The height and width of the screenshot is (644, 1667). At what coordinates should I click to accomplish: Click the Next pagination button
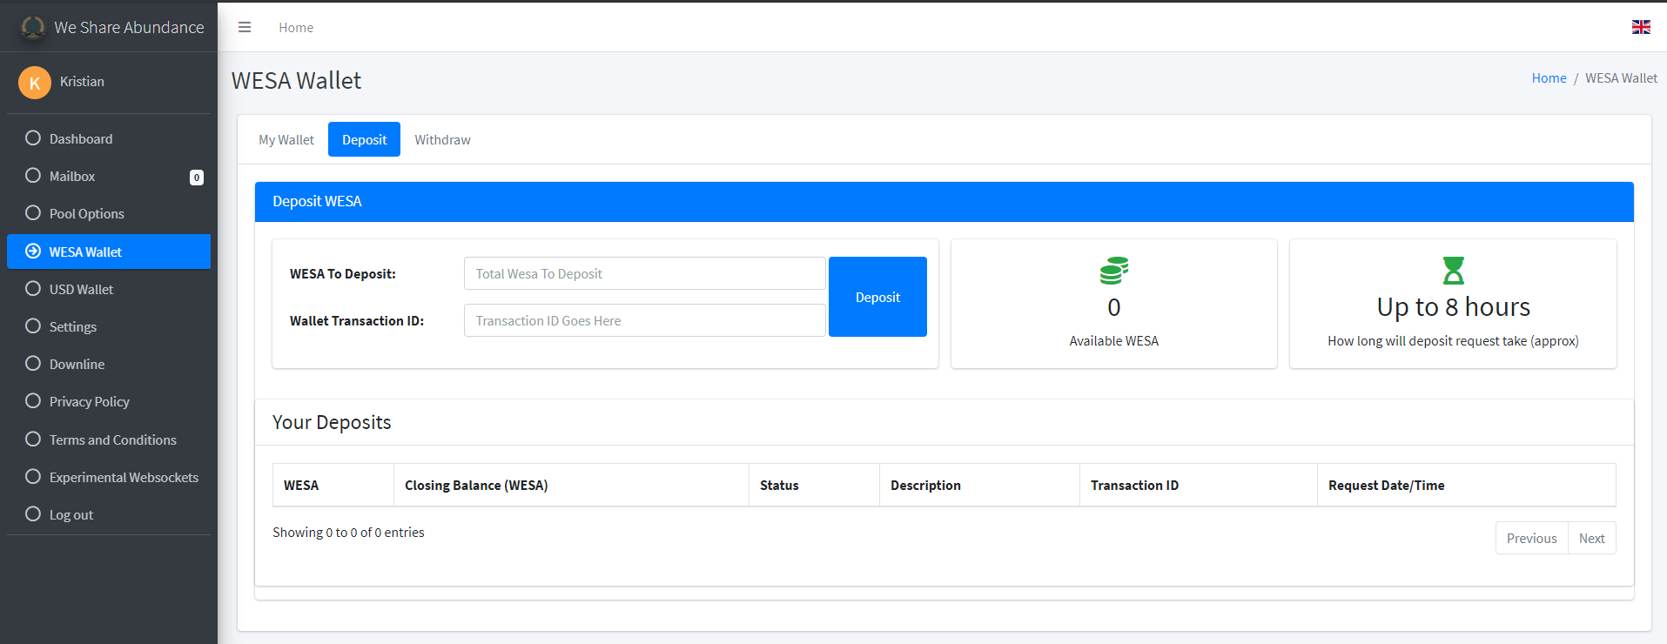[x=1591, y=538]
